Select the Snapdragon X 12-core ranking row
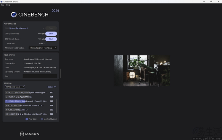Screen dimensions: 222x140 tap(29, 101)
